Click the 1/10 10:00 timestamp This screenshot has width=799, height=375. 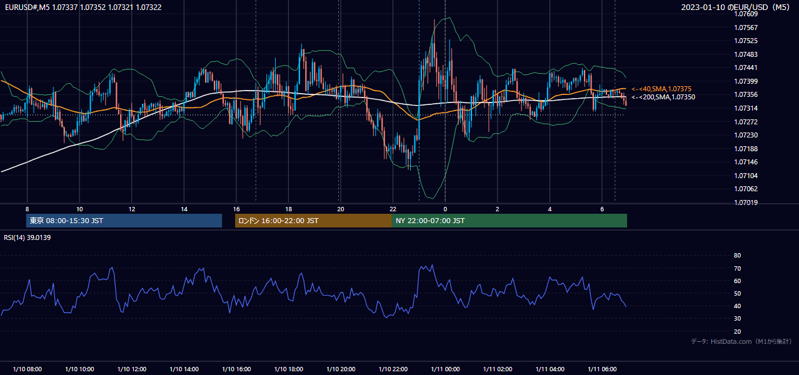[79, 369]
